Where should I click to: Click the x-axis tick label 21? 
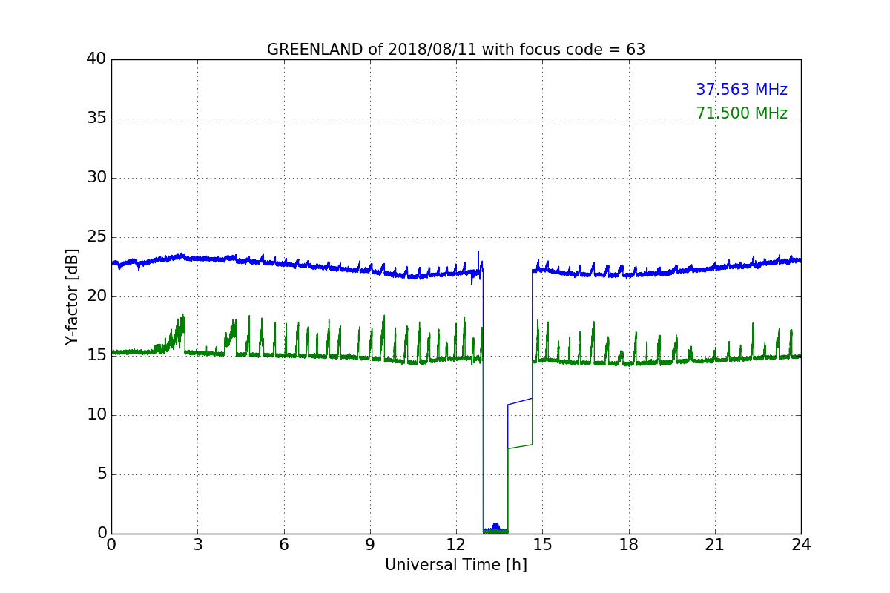(x=715, y=545)
